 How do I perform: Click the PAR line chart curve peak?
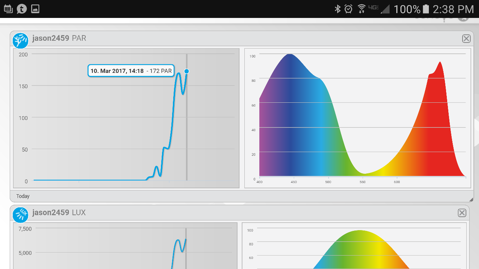point(178,74)
